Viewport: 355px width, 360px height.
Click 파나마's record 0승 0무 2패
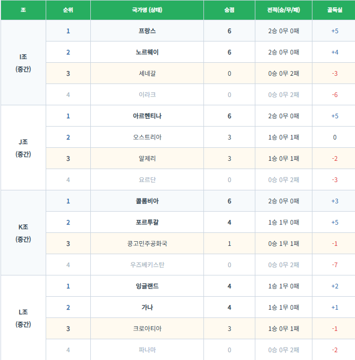tap(283, 350)
